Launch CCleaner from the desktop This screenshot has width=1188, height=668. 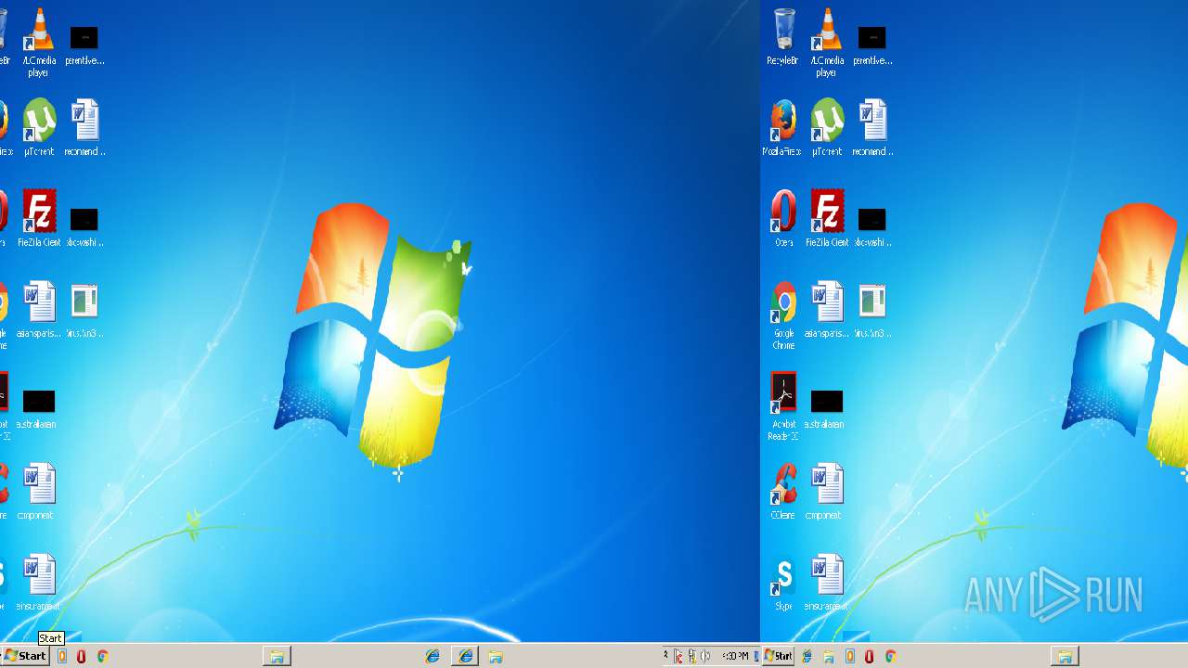click(x=783, y=492)
